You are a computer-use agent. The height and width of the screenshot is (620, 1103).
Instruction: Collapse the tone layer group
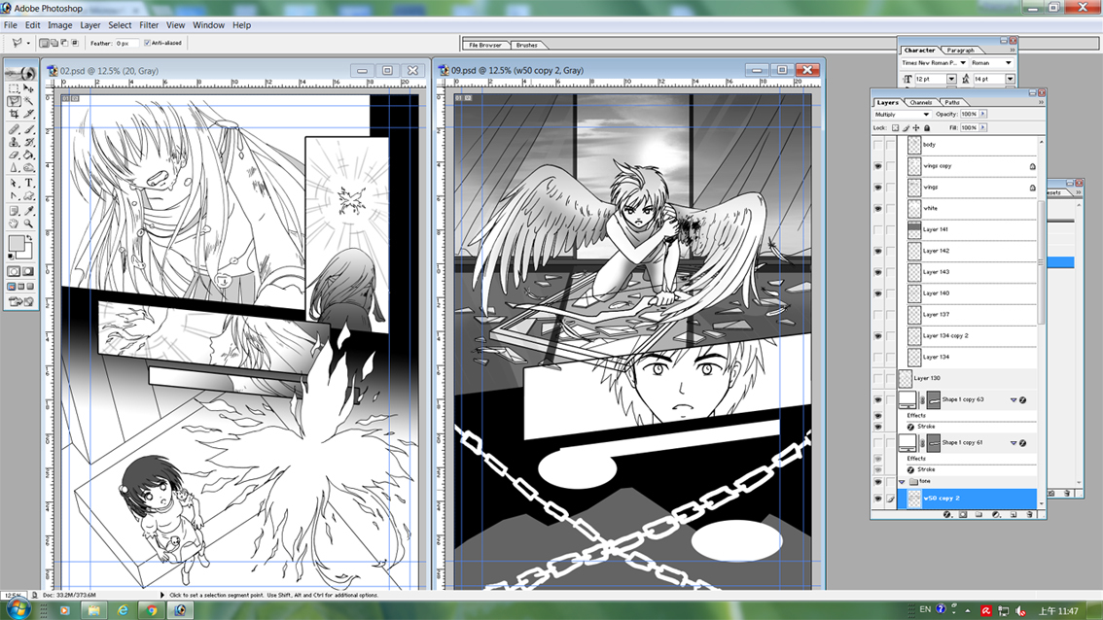click(x=902, y=482)
